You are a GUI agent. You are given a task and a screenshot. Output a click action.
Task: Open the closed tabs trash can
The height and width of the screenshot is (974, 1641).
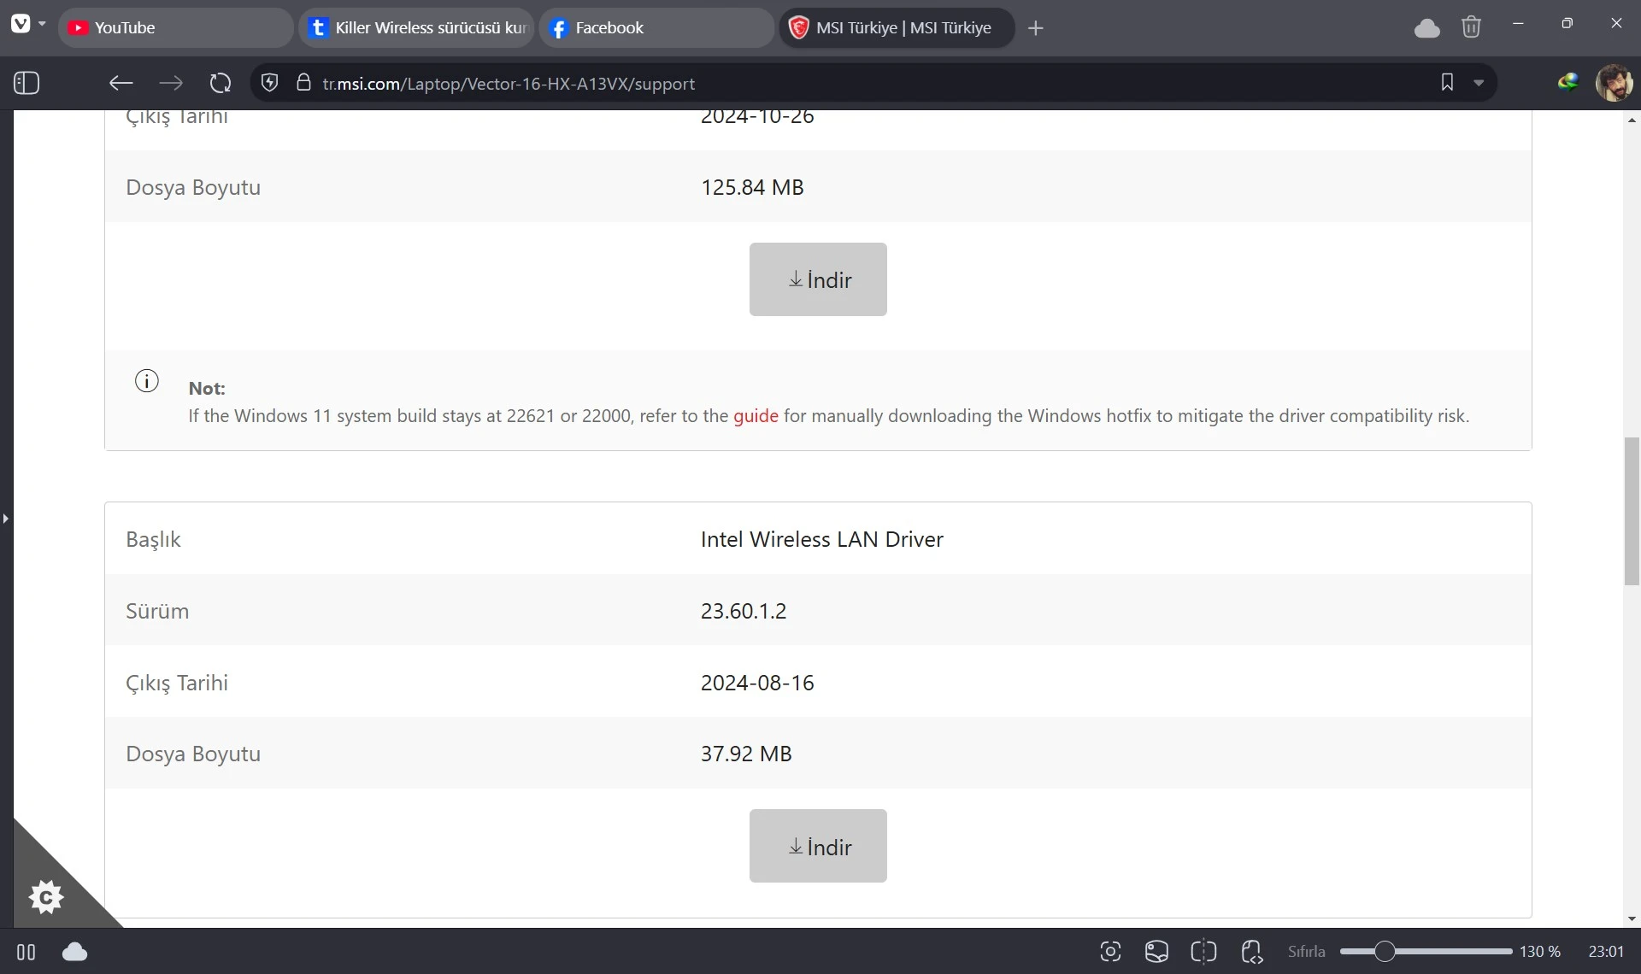(1471, 27)
